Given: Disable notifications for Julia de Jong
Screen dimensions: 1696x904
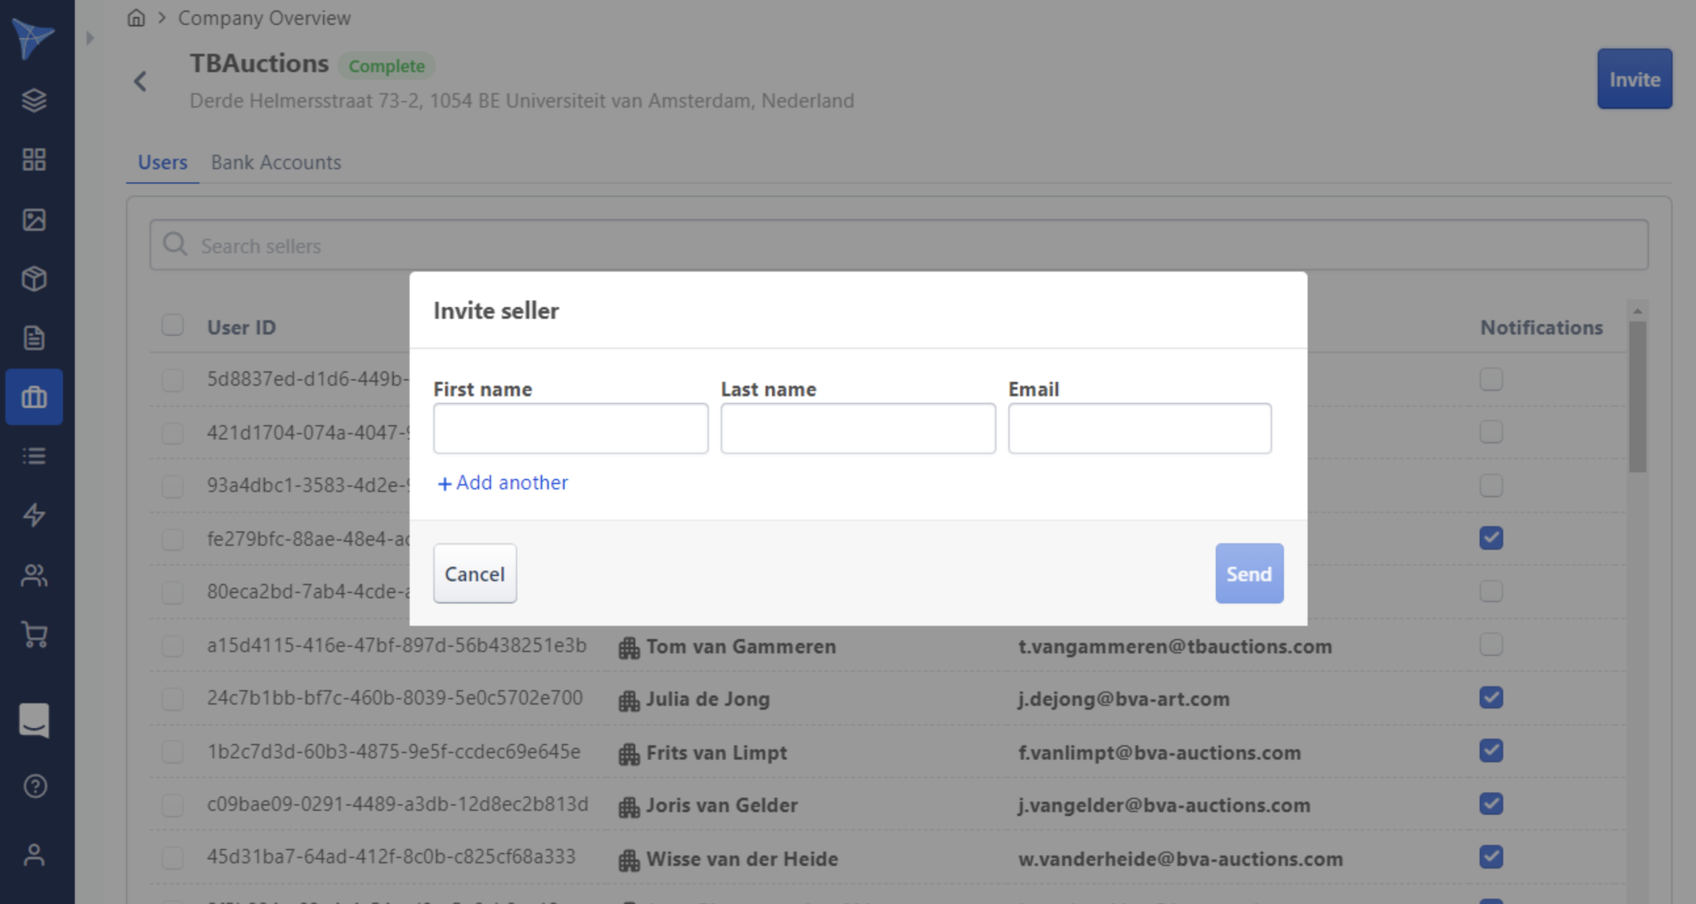Looking at the screenshot, I should pyautogui.click(x=1492, y=697).
